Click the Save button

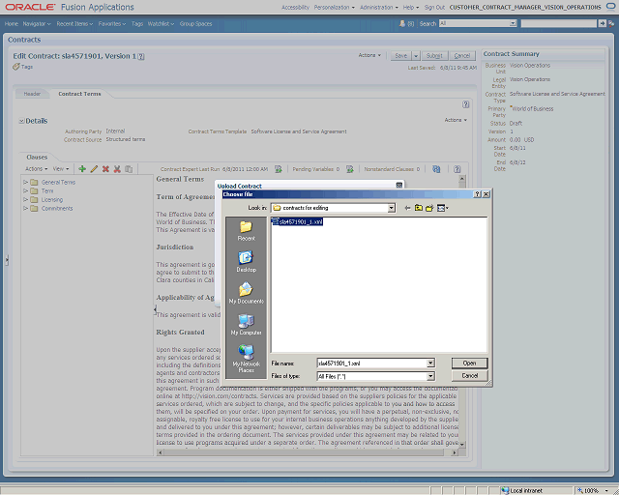401,56
